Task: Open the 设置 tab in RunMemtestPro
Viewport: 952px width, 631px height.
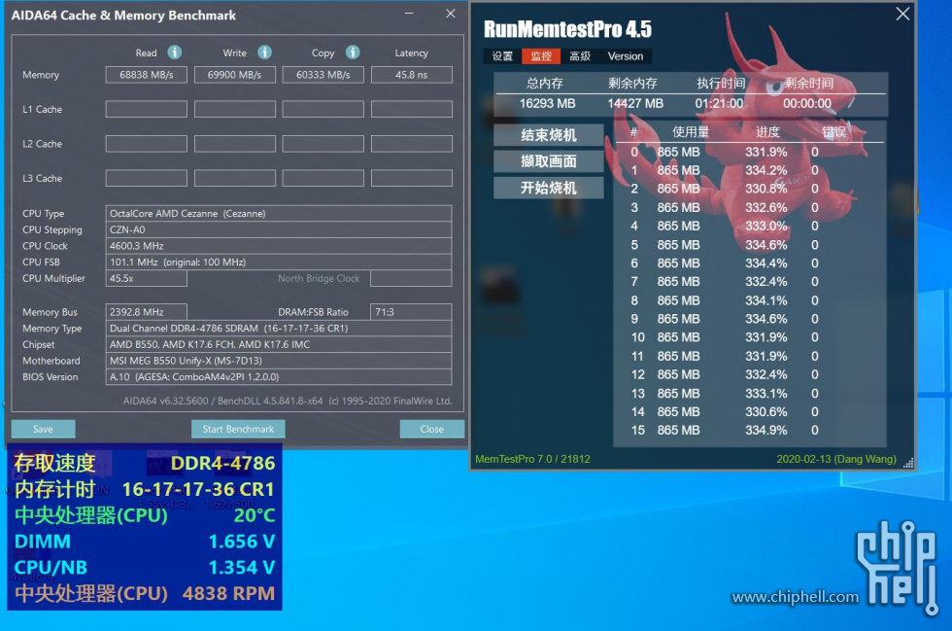Action: tap(502, 56)
